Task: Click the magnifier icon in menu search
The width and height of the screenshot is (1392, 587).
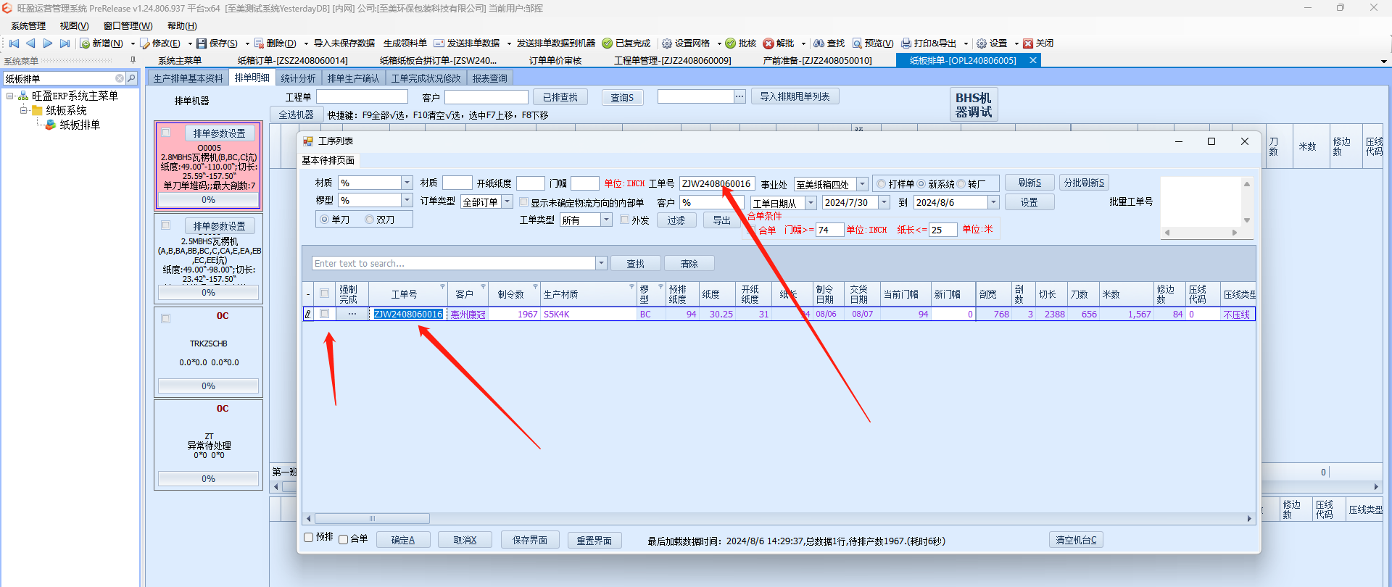Action: pos(131,78)
